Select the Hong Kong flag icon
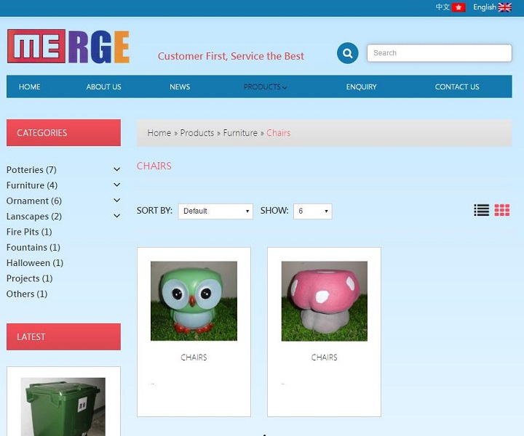 point(458,7)
